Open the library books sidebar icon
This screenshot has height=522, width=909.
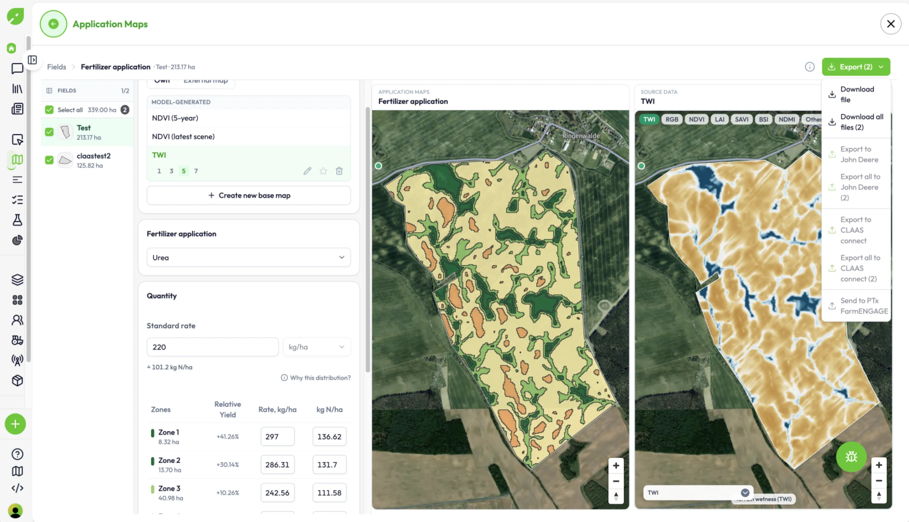pyautogui.click(x=17, y=88)
